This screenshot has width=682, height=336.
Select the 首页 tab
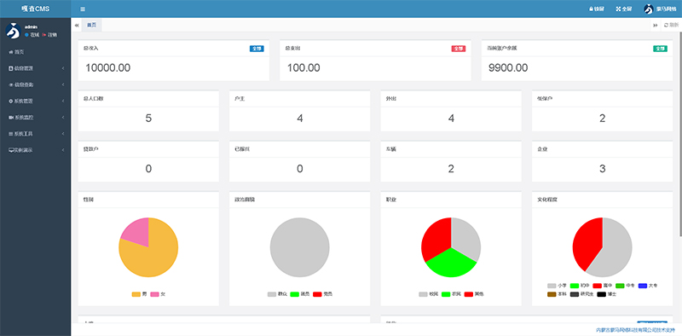click(92, 26)
